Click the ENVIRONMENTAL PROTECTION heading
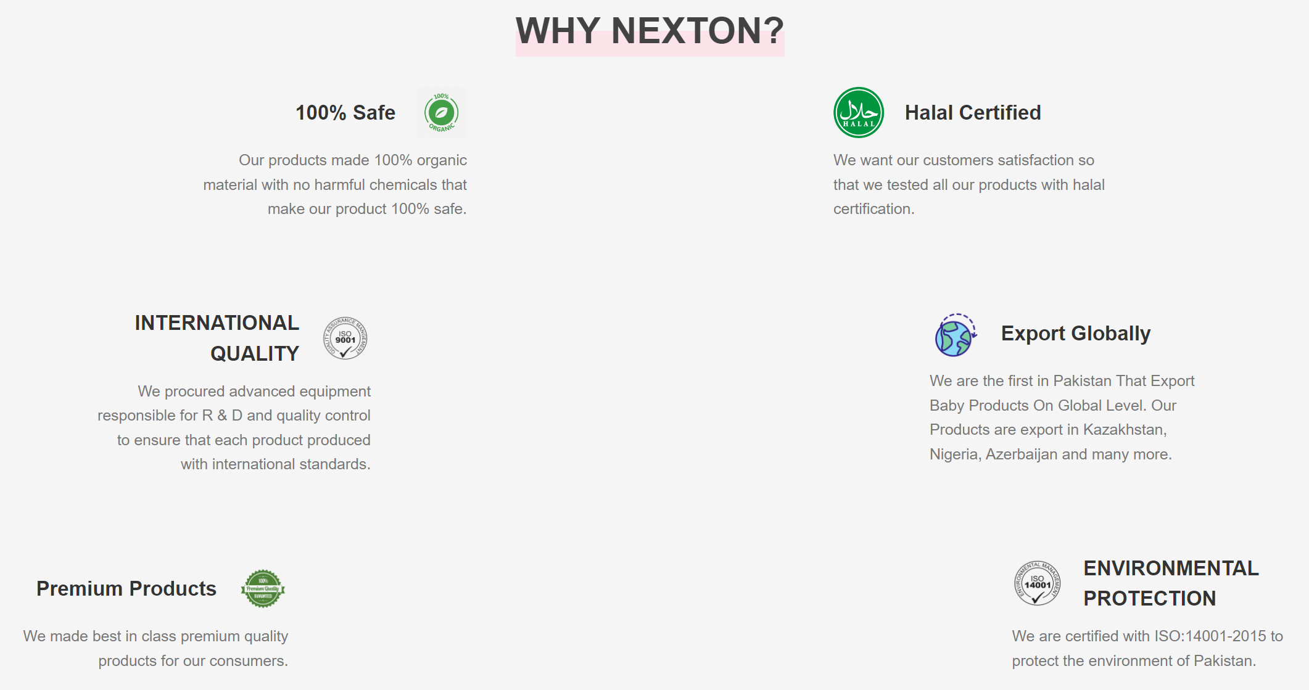This screenshot has height=690, width=1309. pos(1171,583)
